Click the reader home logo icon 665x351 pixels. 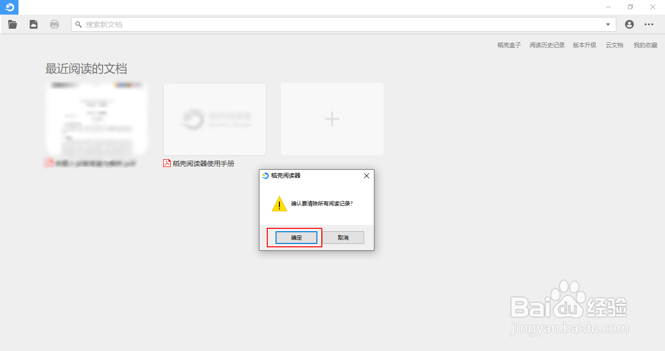(9, 7)
